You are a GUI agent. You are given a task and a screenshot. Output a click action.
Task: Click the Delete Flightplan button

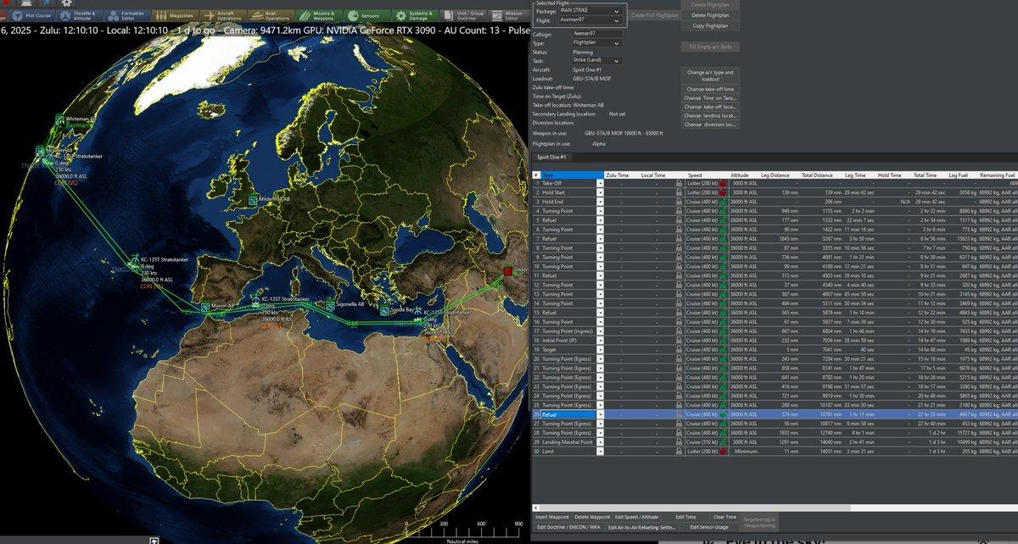click(709, 15)
